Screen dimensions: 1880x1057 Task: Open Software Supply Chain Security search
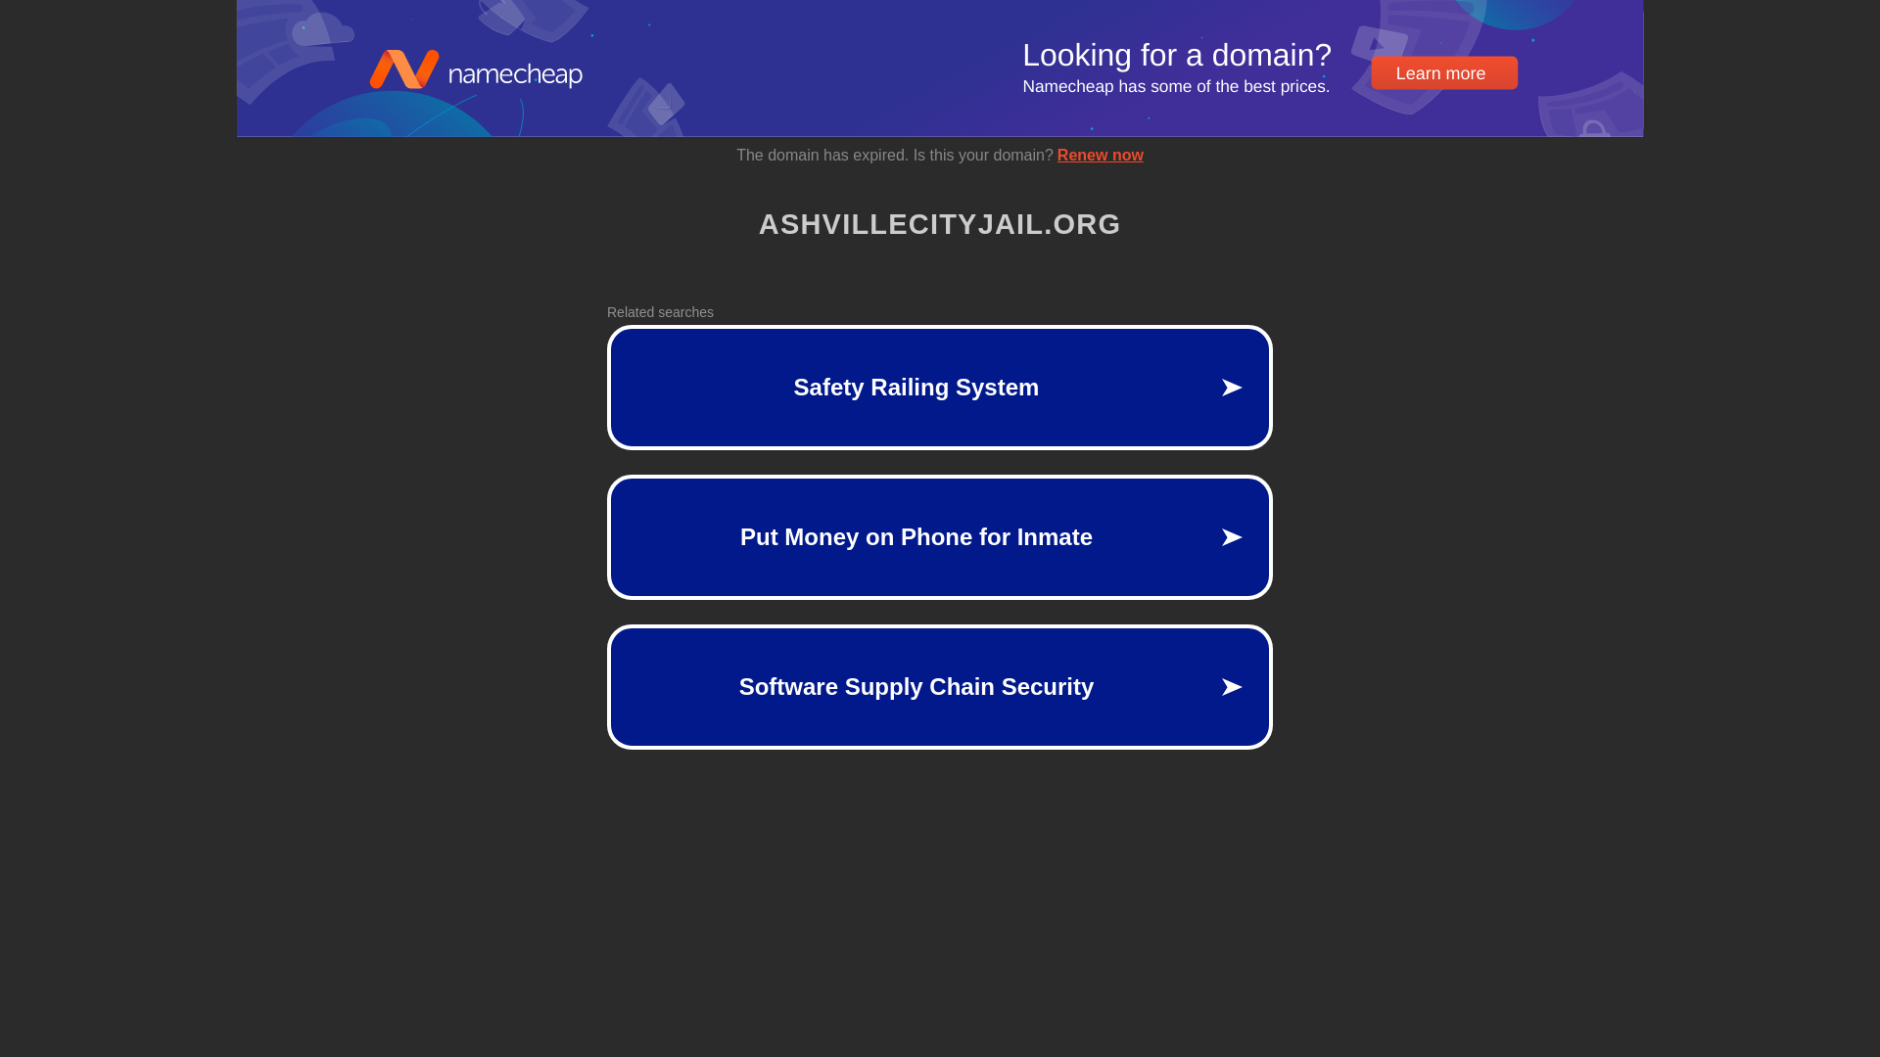tap(940, 687)
